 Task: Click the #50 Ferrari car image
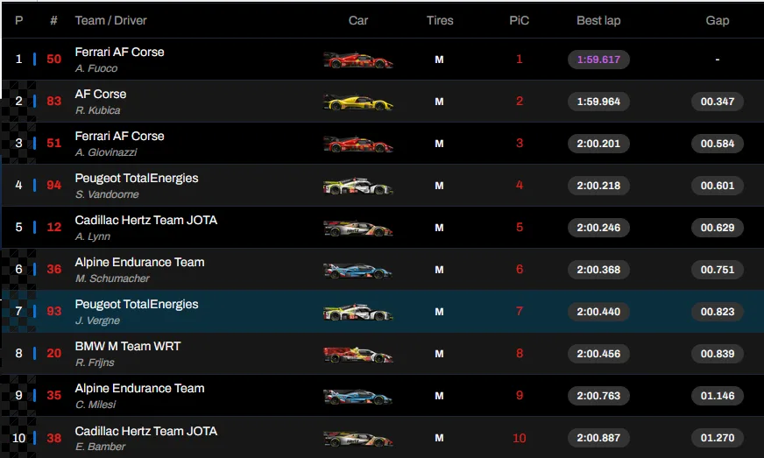[357, 60]
